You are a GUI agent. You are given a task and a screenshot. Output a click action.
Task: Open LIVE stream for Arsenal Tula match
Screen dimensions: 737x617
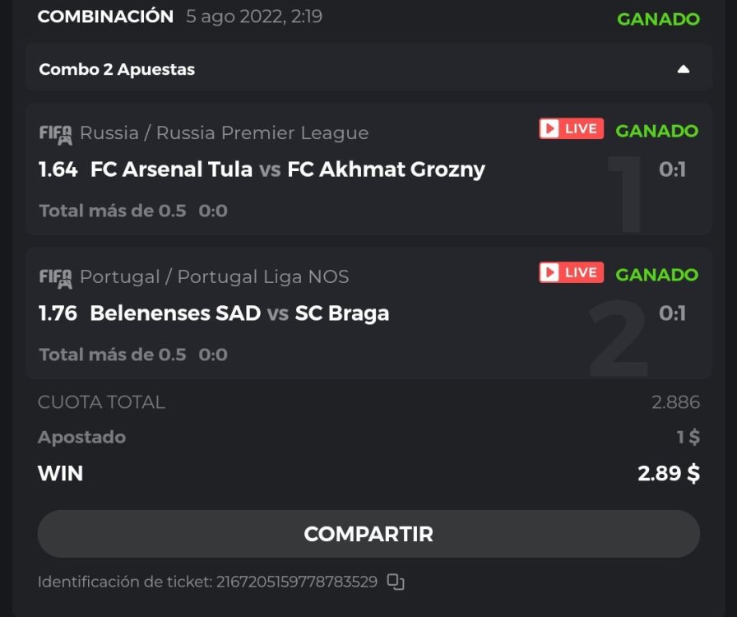(x=571, y=129)
